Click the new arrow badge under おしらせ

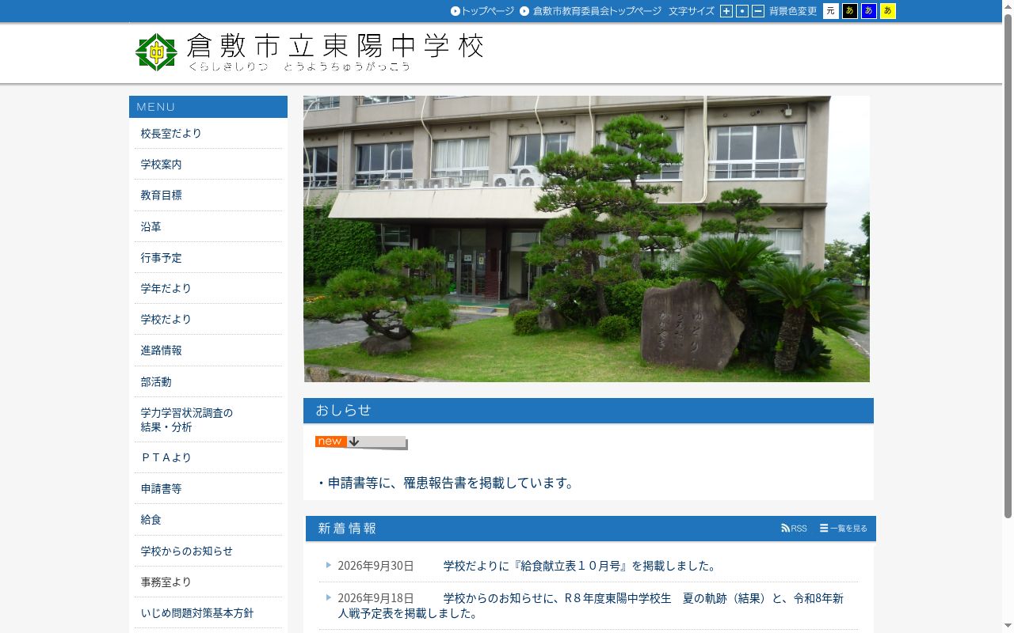tap(360, 442)
